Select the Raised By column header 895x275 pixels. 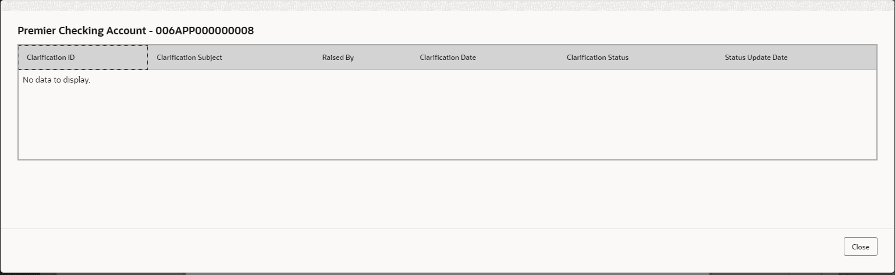(x=338, y=58)
